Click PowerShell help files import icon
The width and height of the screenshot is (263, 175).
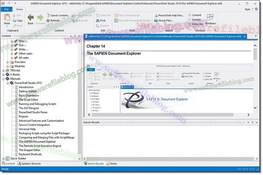pyautogui.click(x=156, y=16)
